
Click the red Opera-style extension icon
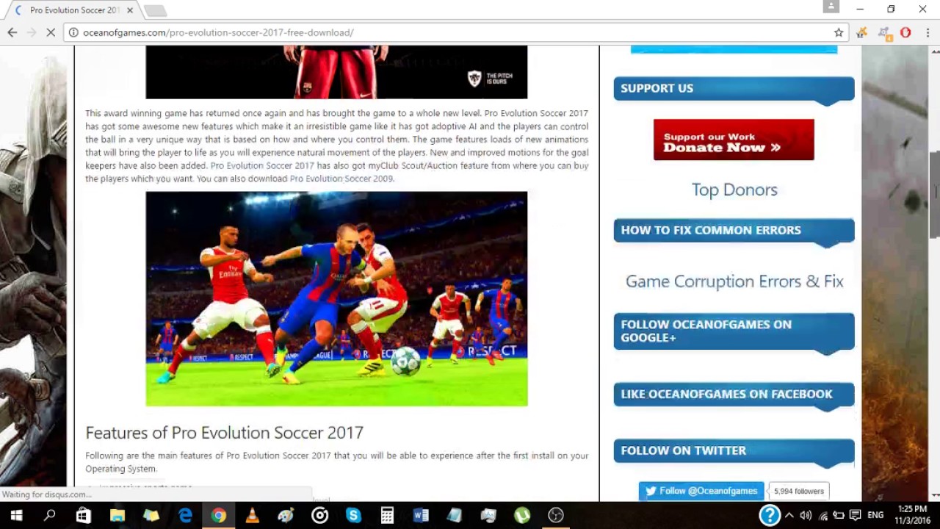point(905,32)
